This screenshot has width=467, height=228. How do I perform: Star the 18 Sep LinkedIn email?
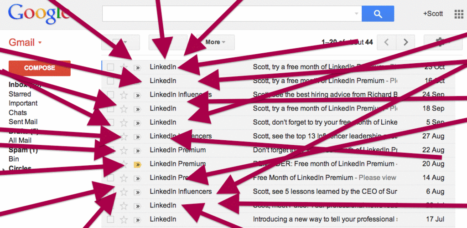click(124, 109)
